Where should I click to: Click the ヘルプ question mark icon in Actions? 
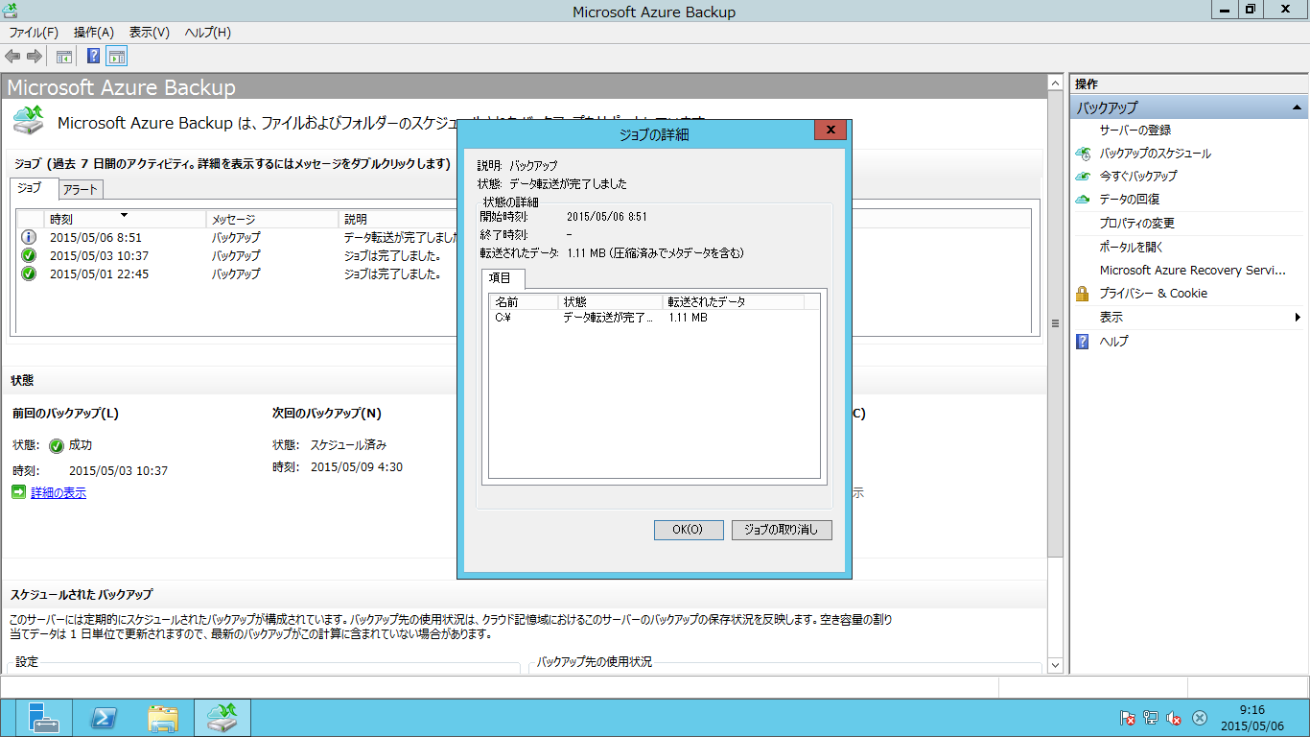tap(1083, 342)
